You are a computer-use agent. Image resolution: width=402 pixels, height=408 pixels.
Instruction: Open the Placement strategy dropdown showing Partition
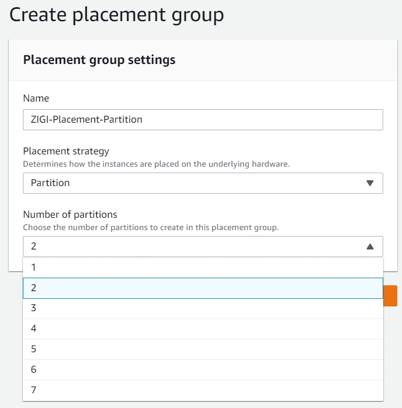pyautogui.click(x=202, y=183)
